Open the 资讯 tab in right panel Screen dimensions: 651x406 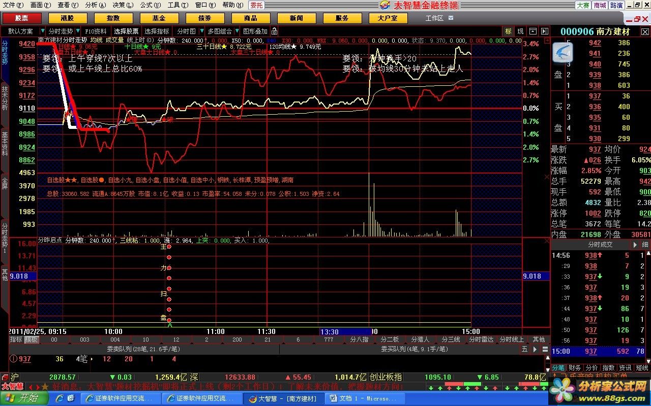click(x=625, y=367)
